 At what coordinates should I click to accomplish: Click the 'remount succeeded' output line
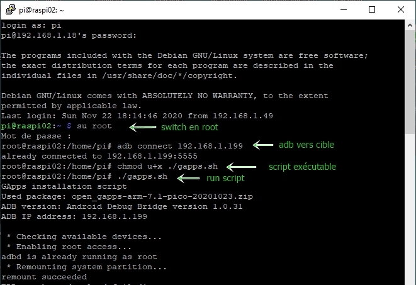pos(44,277)
